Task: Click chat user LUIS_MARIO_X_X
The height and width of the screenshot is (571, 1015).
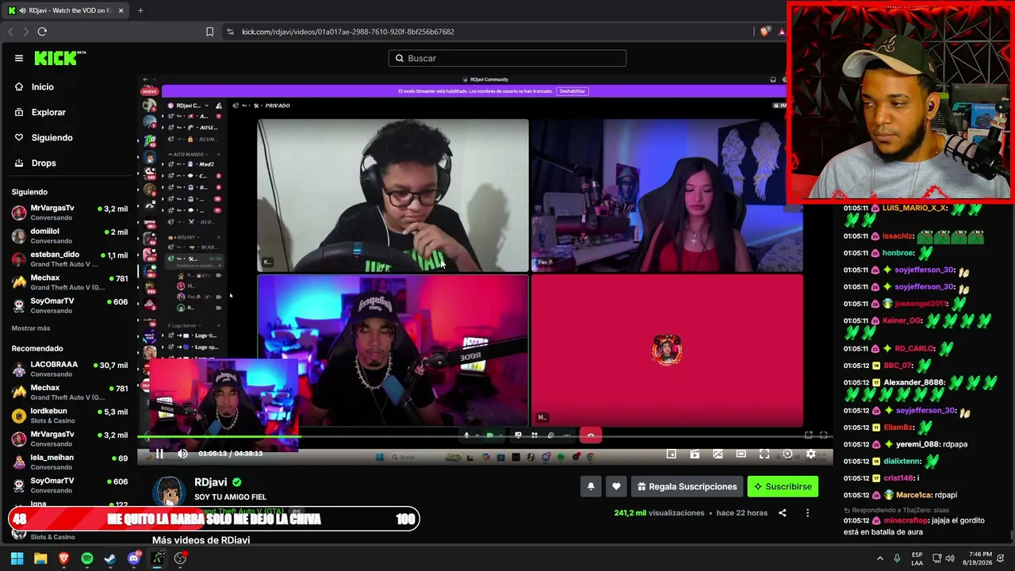Action: pyautogui.click(x=914, y=208)
